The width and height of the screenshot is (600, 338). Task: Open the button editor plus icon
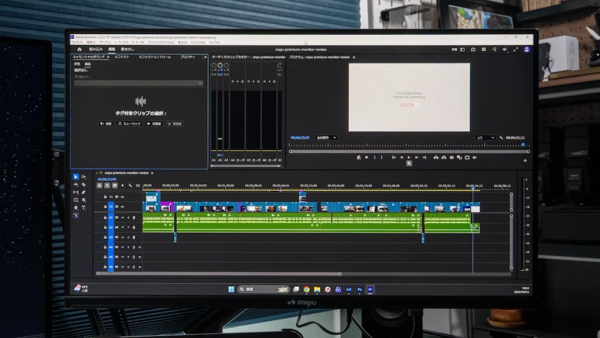[x=525, y=161]
